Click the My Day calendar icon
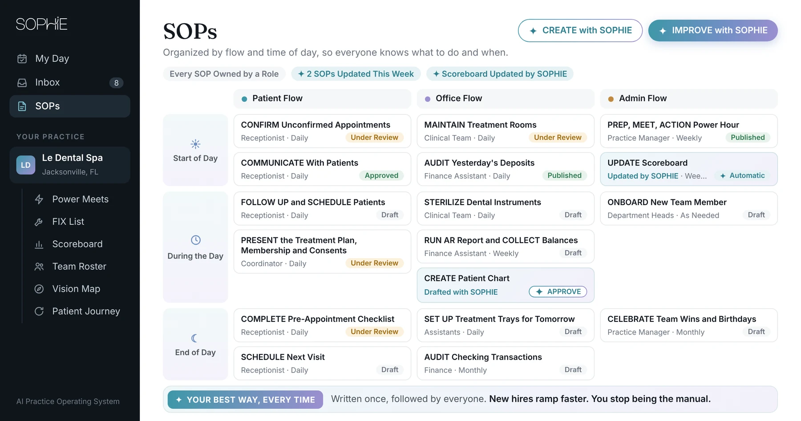The image size is (801, 421). [22, 59]
